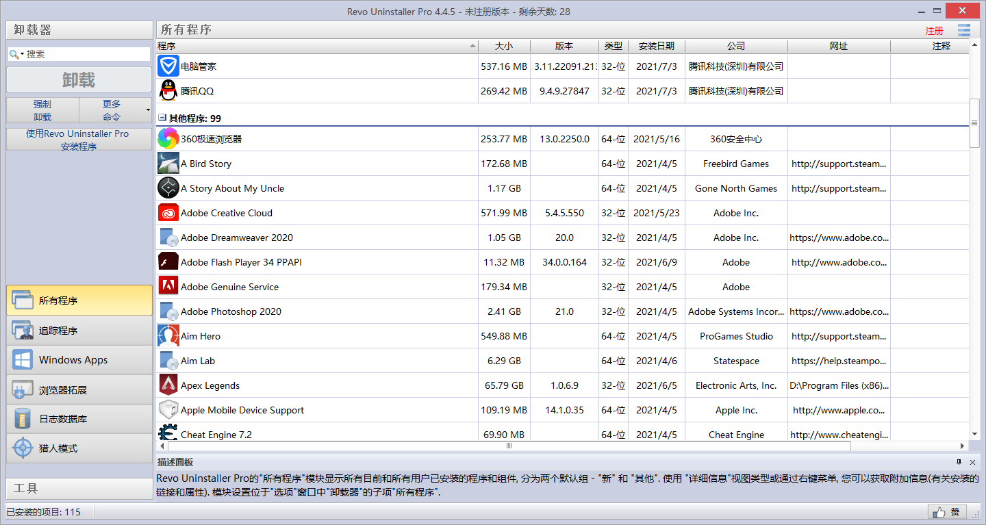The width and height of the screenshot is (986, 525).
Task: Click the red 注册 link
Action: click(x=934, y=31)
